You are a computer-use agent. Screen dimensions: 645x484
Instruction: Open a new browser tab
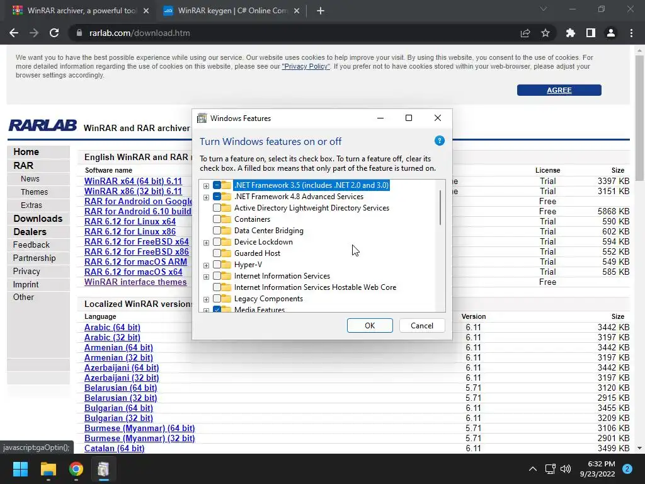[x=321, y=11]
